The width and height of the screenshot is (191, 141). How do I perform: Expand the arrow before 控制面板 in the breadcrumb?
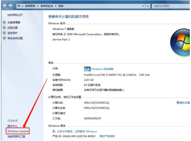23,6
